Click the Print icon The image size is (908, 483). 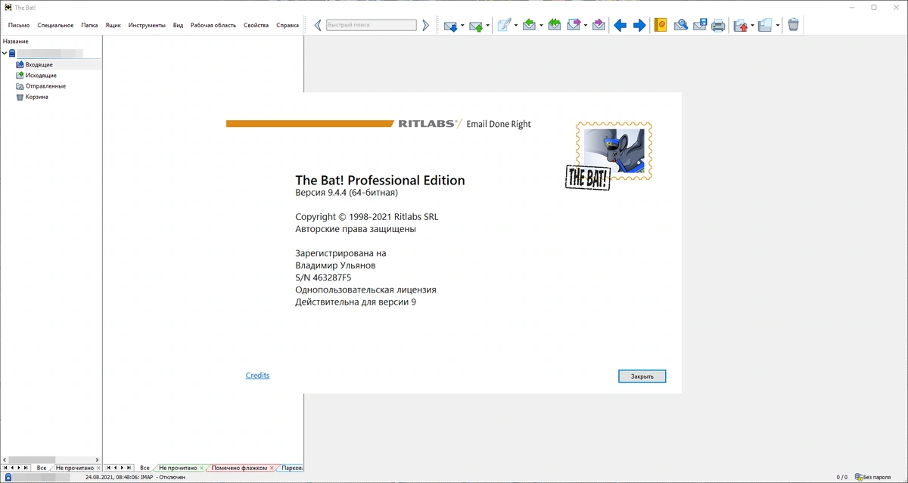tap(718, 26)
